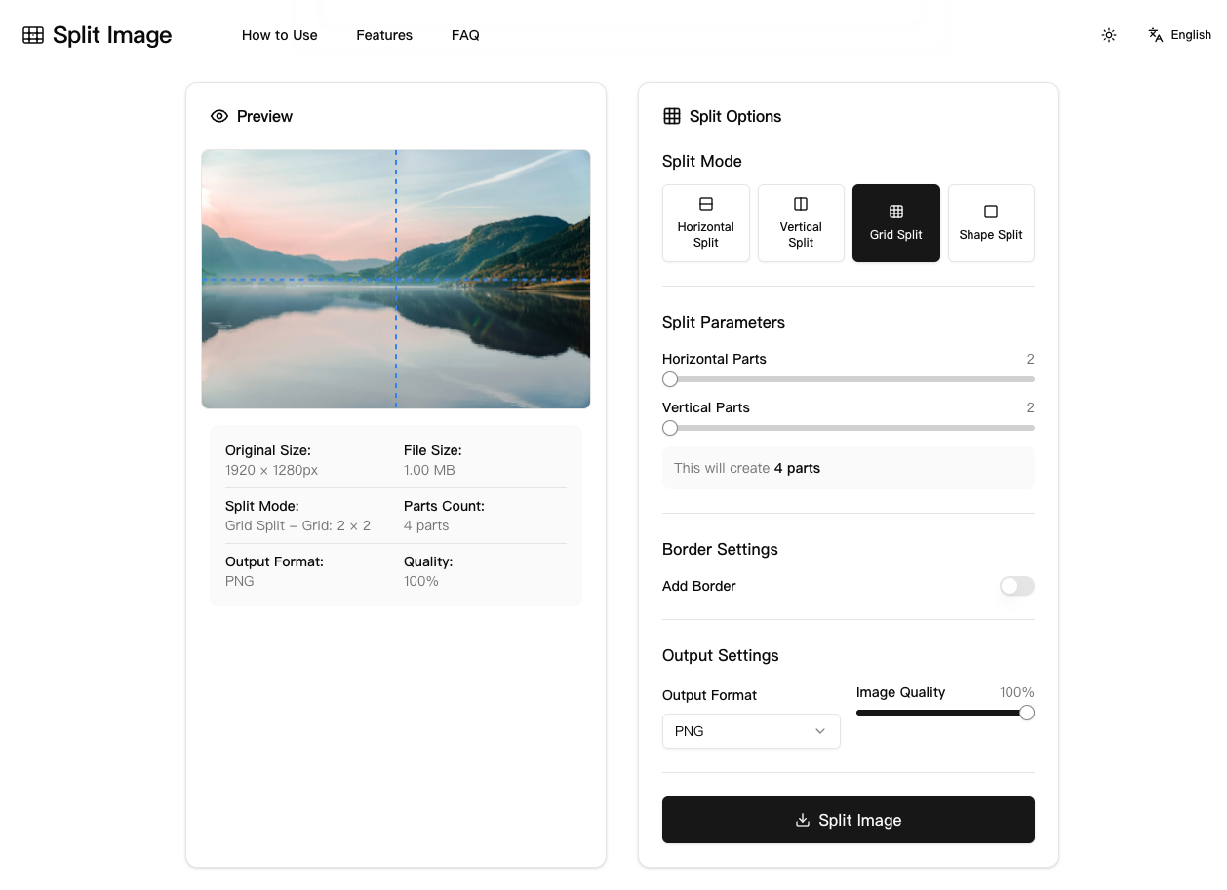1227x890 pixels.
Task: Click the grid icon beside Split Options
Action: point(672,116)
